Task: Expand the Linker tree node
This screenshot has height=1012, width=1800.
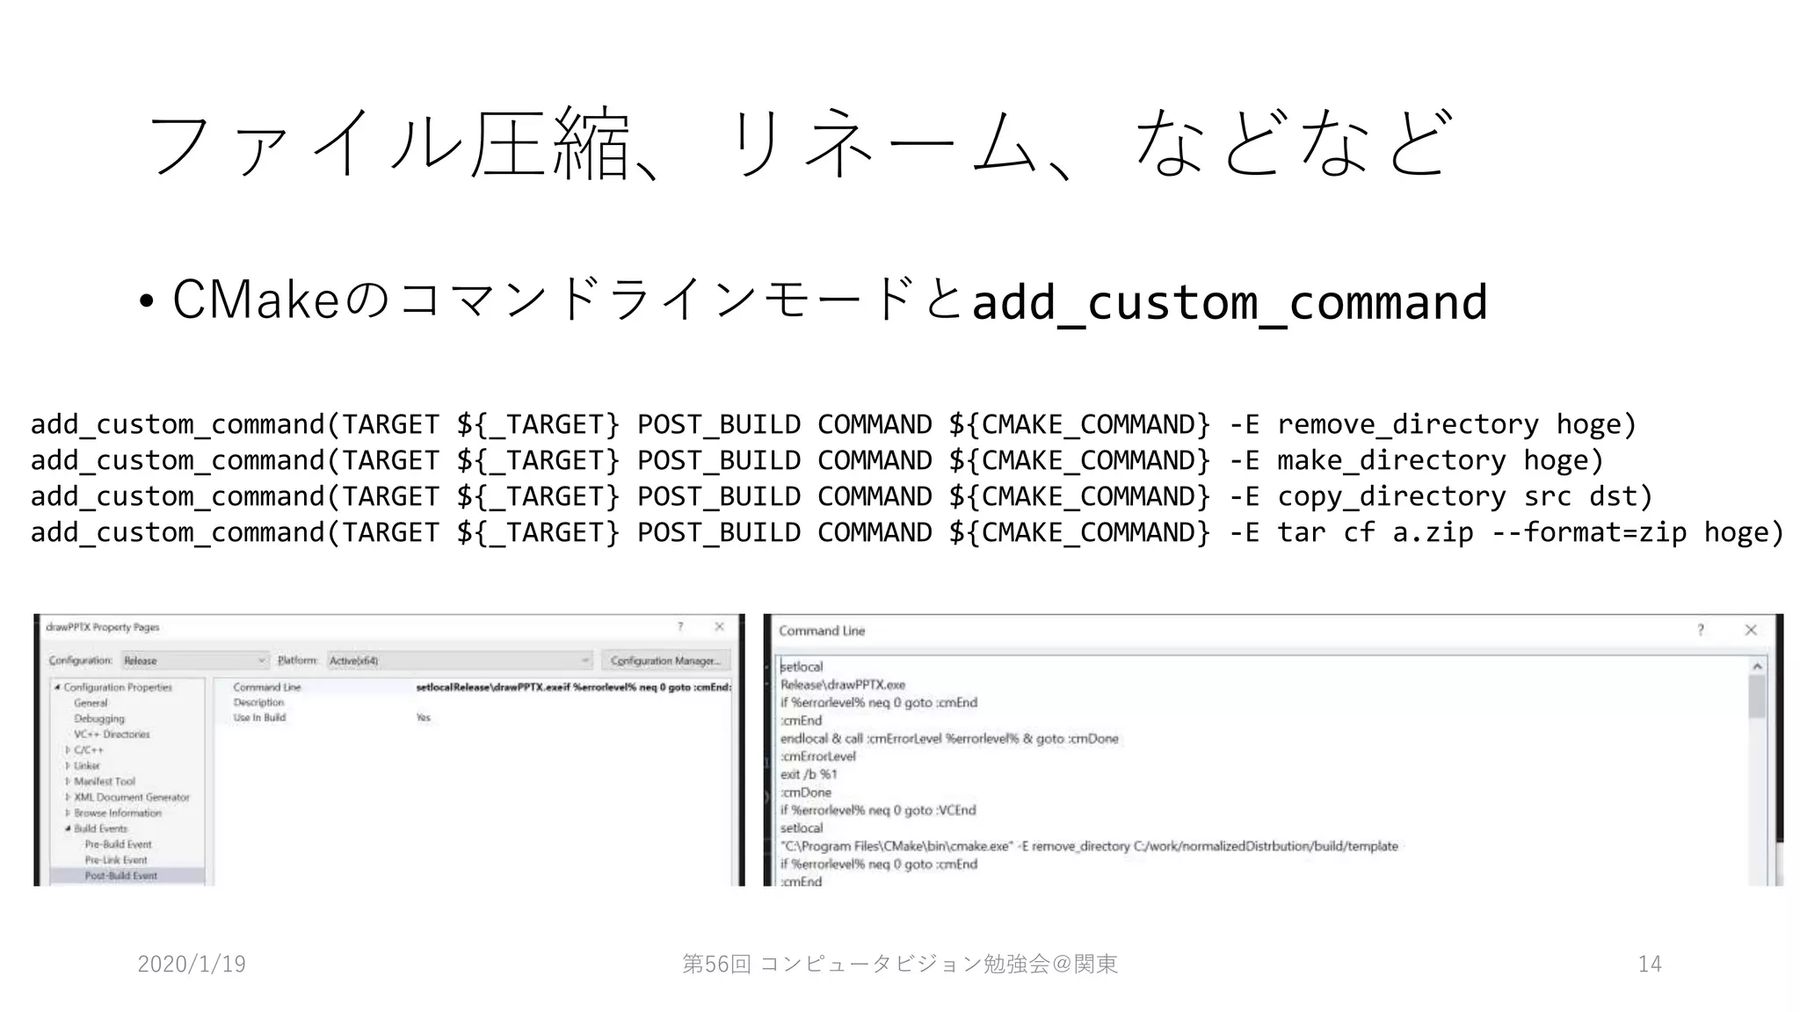Action: click(68, 766)
